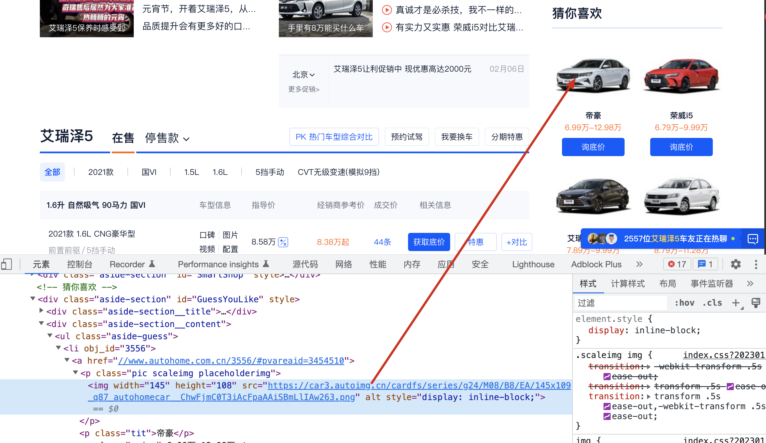The image size is (766, 443).
Task: Open the last ease-out easing swatch
Action: pyautogui.click(x=607, y=416)
